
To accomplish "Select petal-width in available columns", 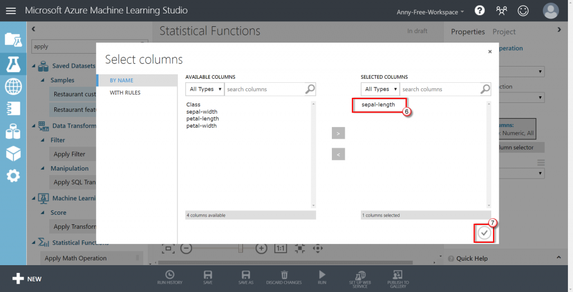I will point(201,126).
